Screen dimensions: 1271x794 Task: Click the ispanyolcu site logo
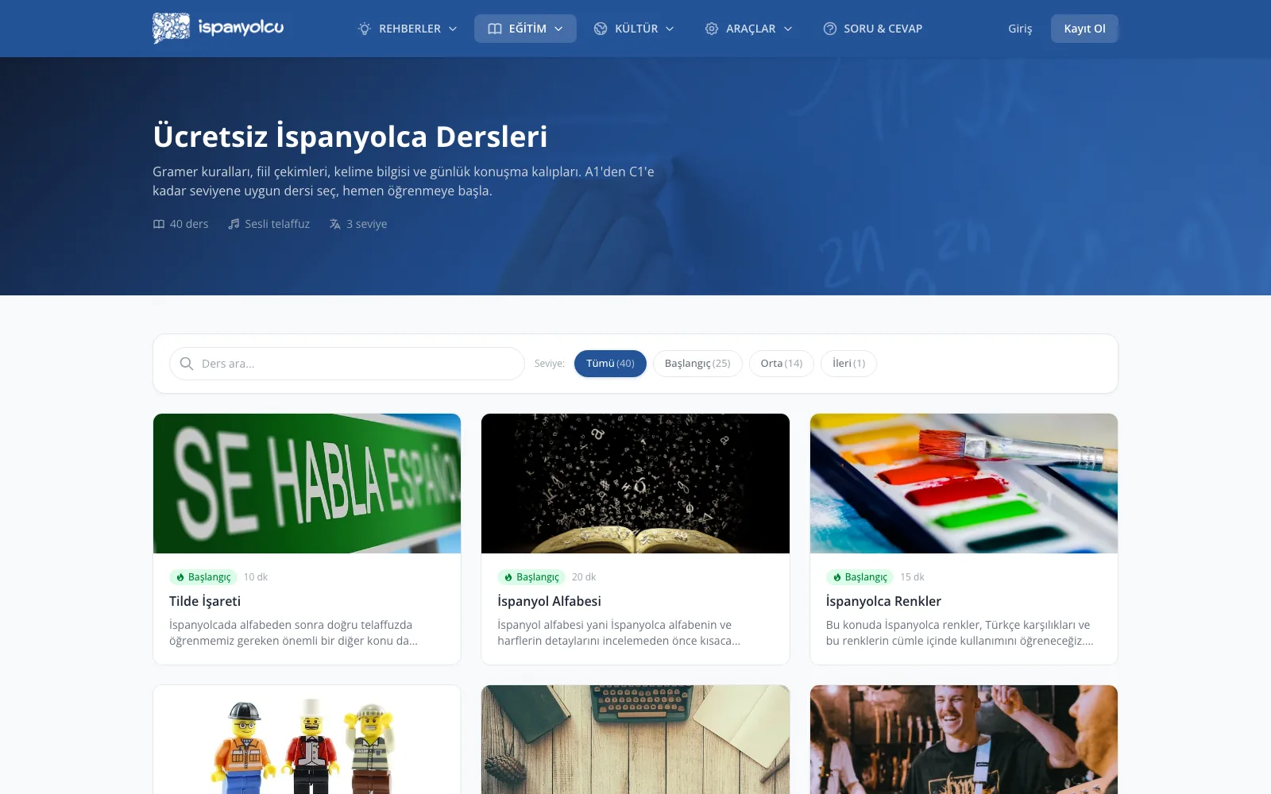click(218, 28)
